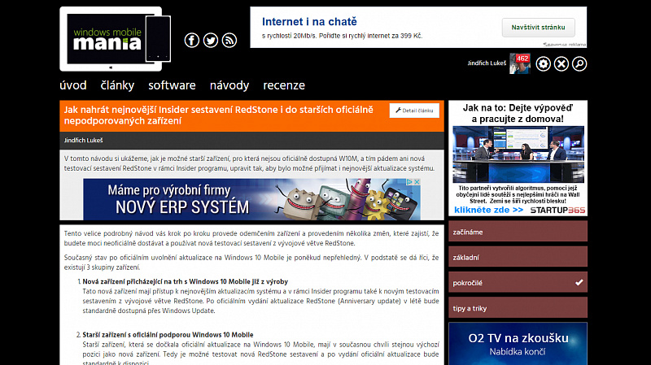The width and height of the screenshot is (651, 365).
Task: Click the kliknēte zde >> ad link
Action: [489, 210]
